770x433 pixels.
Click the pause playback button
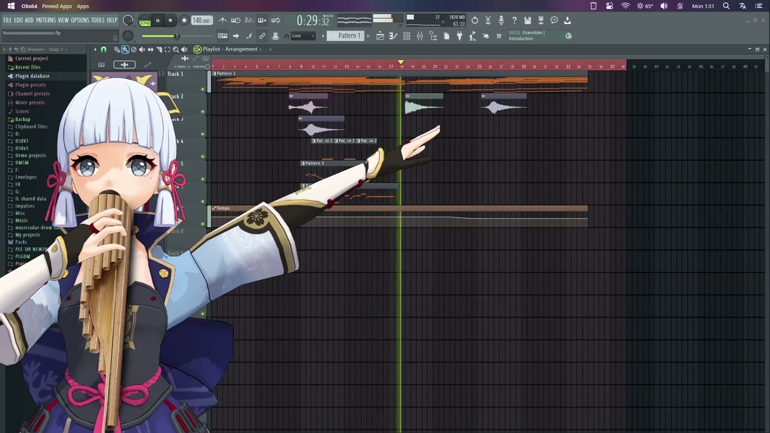point(158,20)
